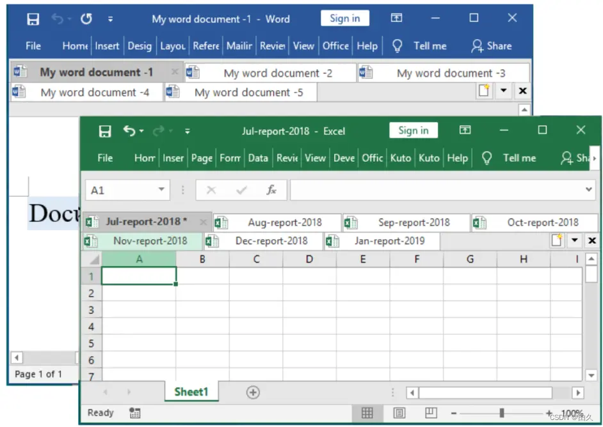Viewport: 603px width, 427px height.
Task: Click the Sheet1 sheet tab
Action: [191, 392]
